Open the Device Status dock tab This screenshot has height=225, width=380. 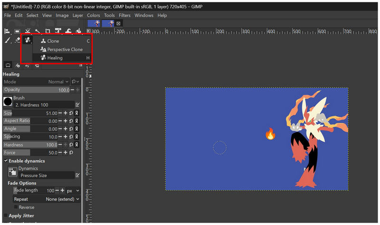(18, 65)
